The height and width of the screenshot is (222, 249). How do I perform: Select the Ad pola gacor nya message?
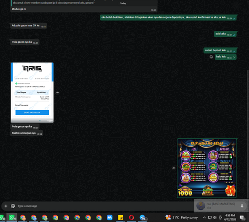point(28,26)
